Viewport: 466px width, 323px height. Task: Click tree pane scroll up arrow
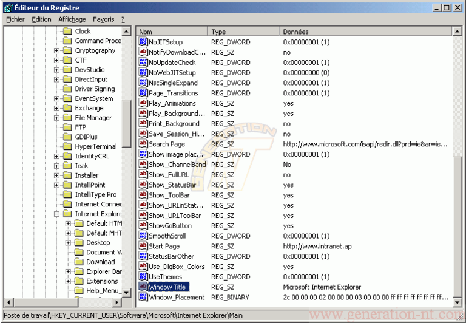pyautogui.click(x=126, y=31)
